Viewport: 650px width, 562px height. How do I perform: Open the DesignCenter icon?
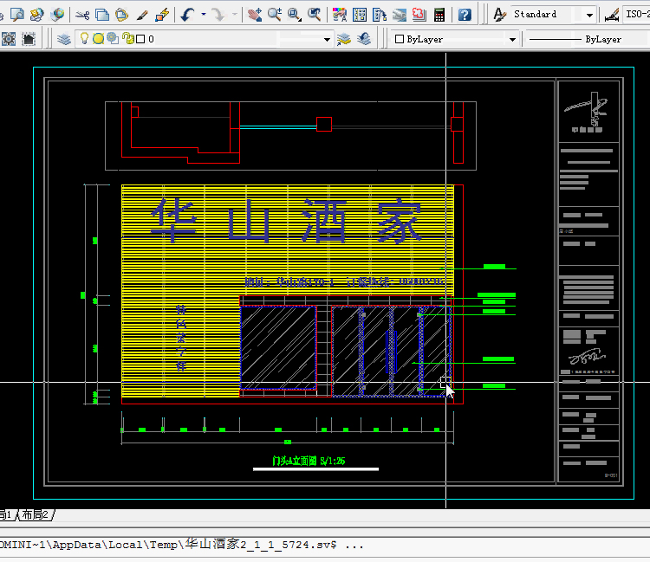[360, 15]
